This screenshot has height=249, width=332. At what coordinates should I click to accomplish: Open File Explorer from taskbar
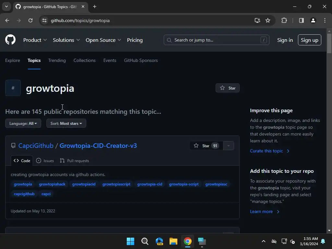(173, 241)
